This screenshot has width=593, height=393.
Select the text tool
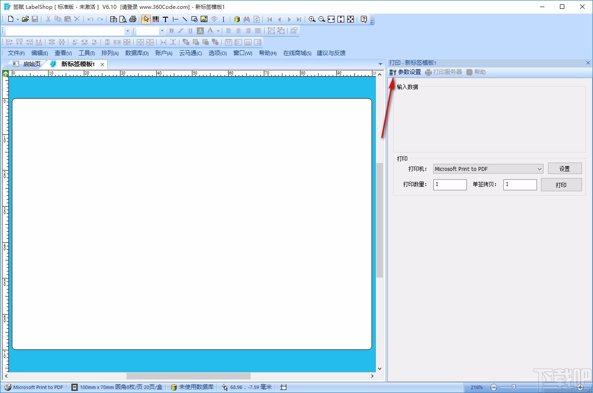165,19
